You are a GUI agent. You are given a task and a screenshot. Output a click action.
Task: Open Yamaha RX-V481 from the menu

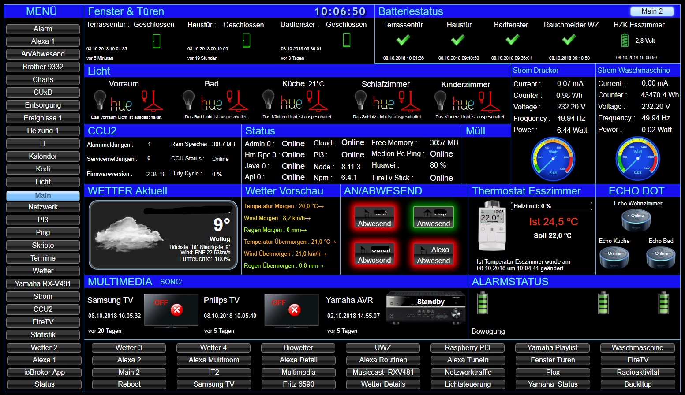tap(43, 284)
